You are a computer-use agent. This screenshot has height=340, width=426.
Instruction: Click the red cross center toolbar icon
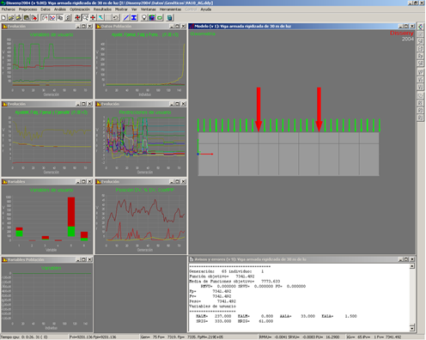pyautogui.click(x=93, y=18)
